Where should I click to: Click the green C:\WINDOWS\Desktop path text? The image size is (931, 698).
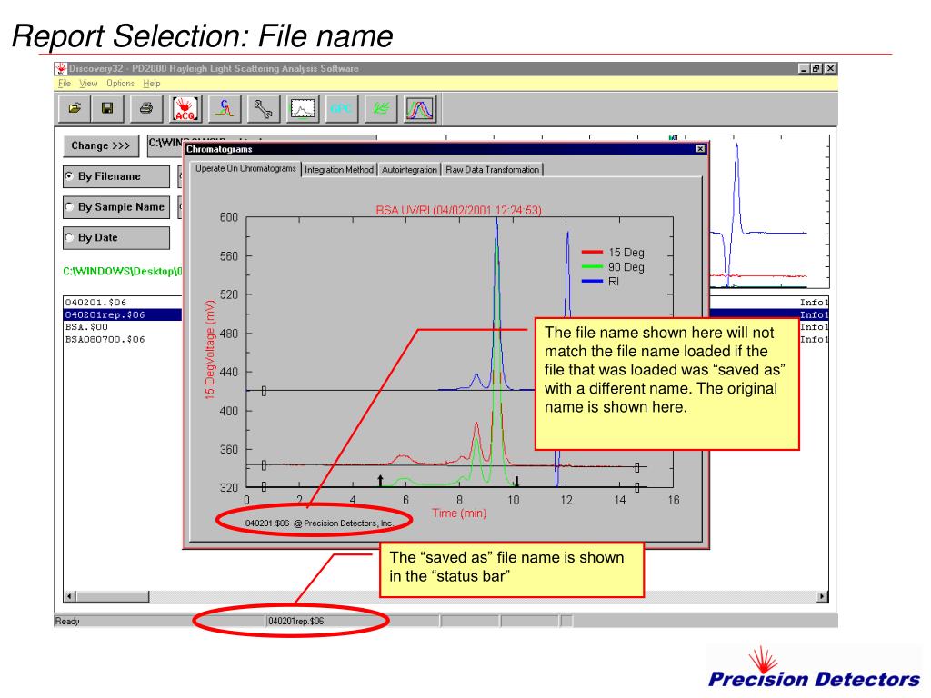[x=123, y=272]
